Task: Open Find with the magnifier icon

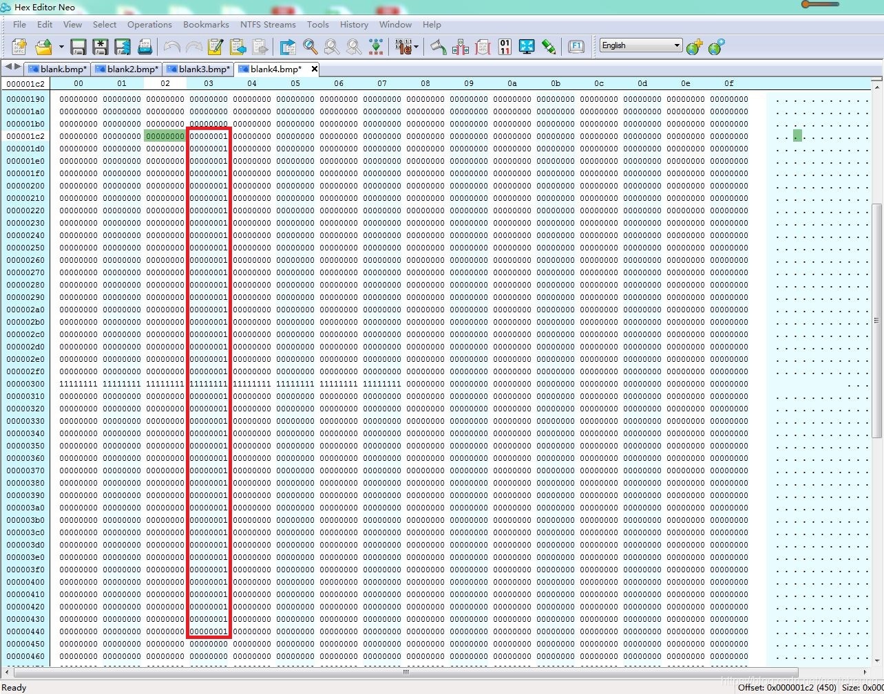Action: point(311,47)
